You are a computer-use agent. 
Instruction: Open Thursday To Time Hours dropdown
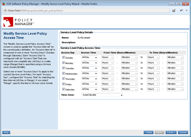pyautogui.click(x=153, y=79)
